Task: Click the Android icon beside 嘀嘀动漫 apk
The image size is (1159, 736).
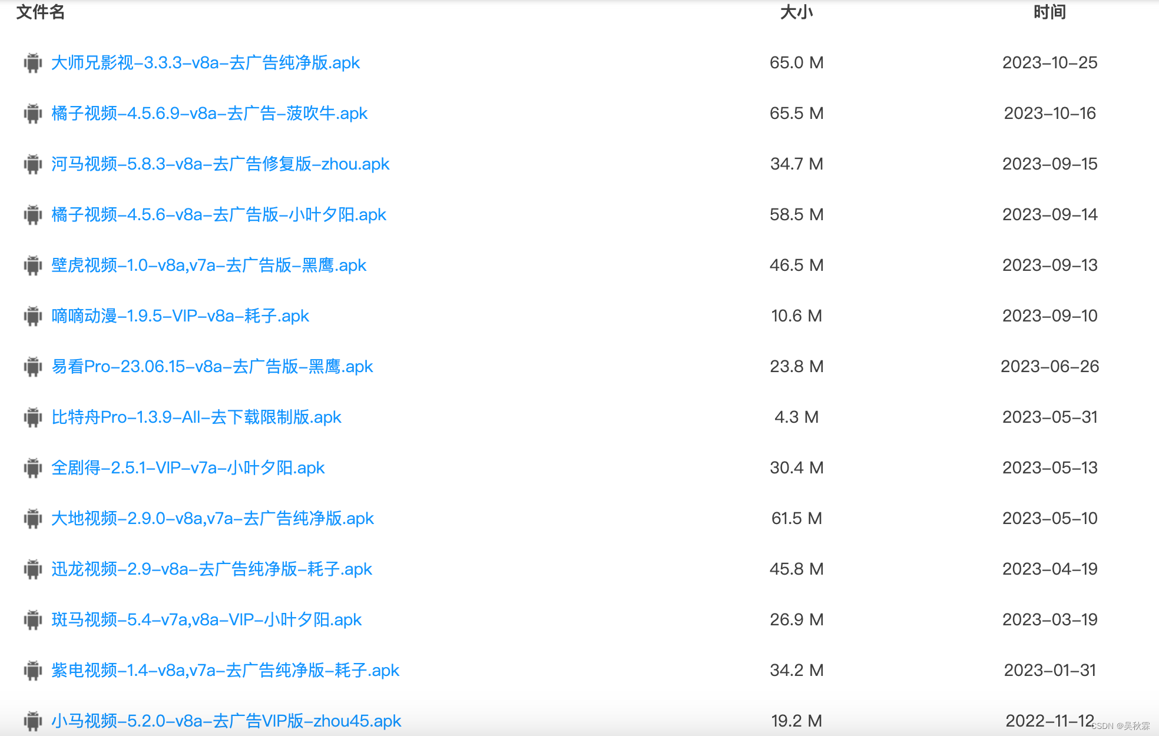Action: coord(33,316)
